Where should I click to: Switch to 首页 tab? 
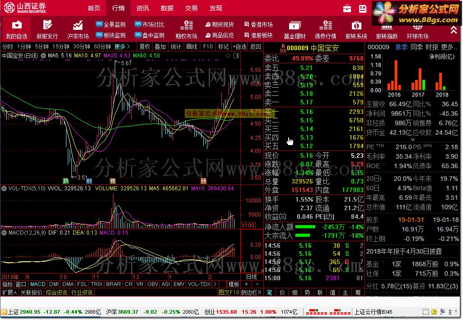pos(94,8)
